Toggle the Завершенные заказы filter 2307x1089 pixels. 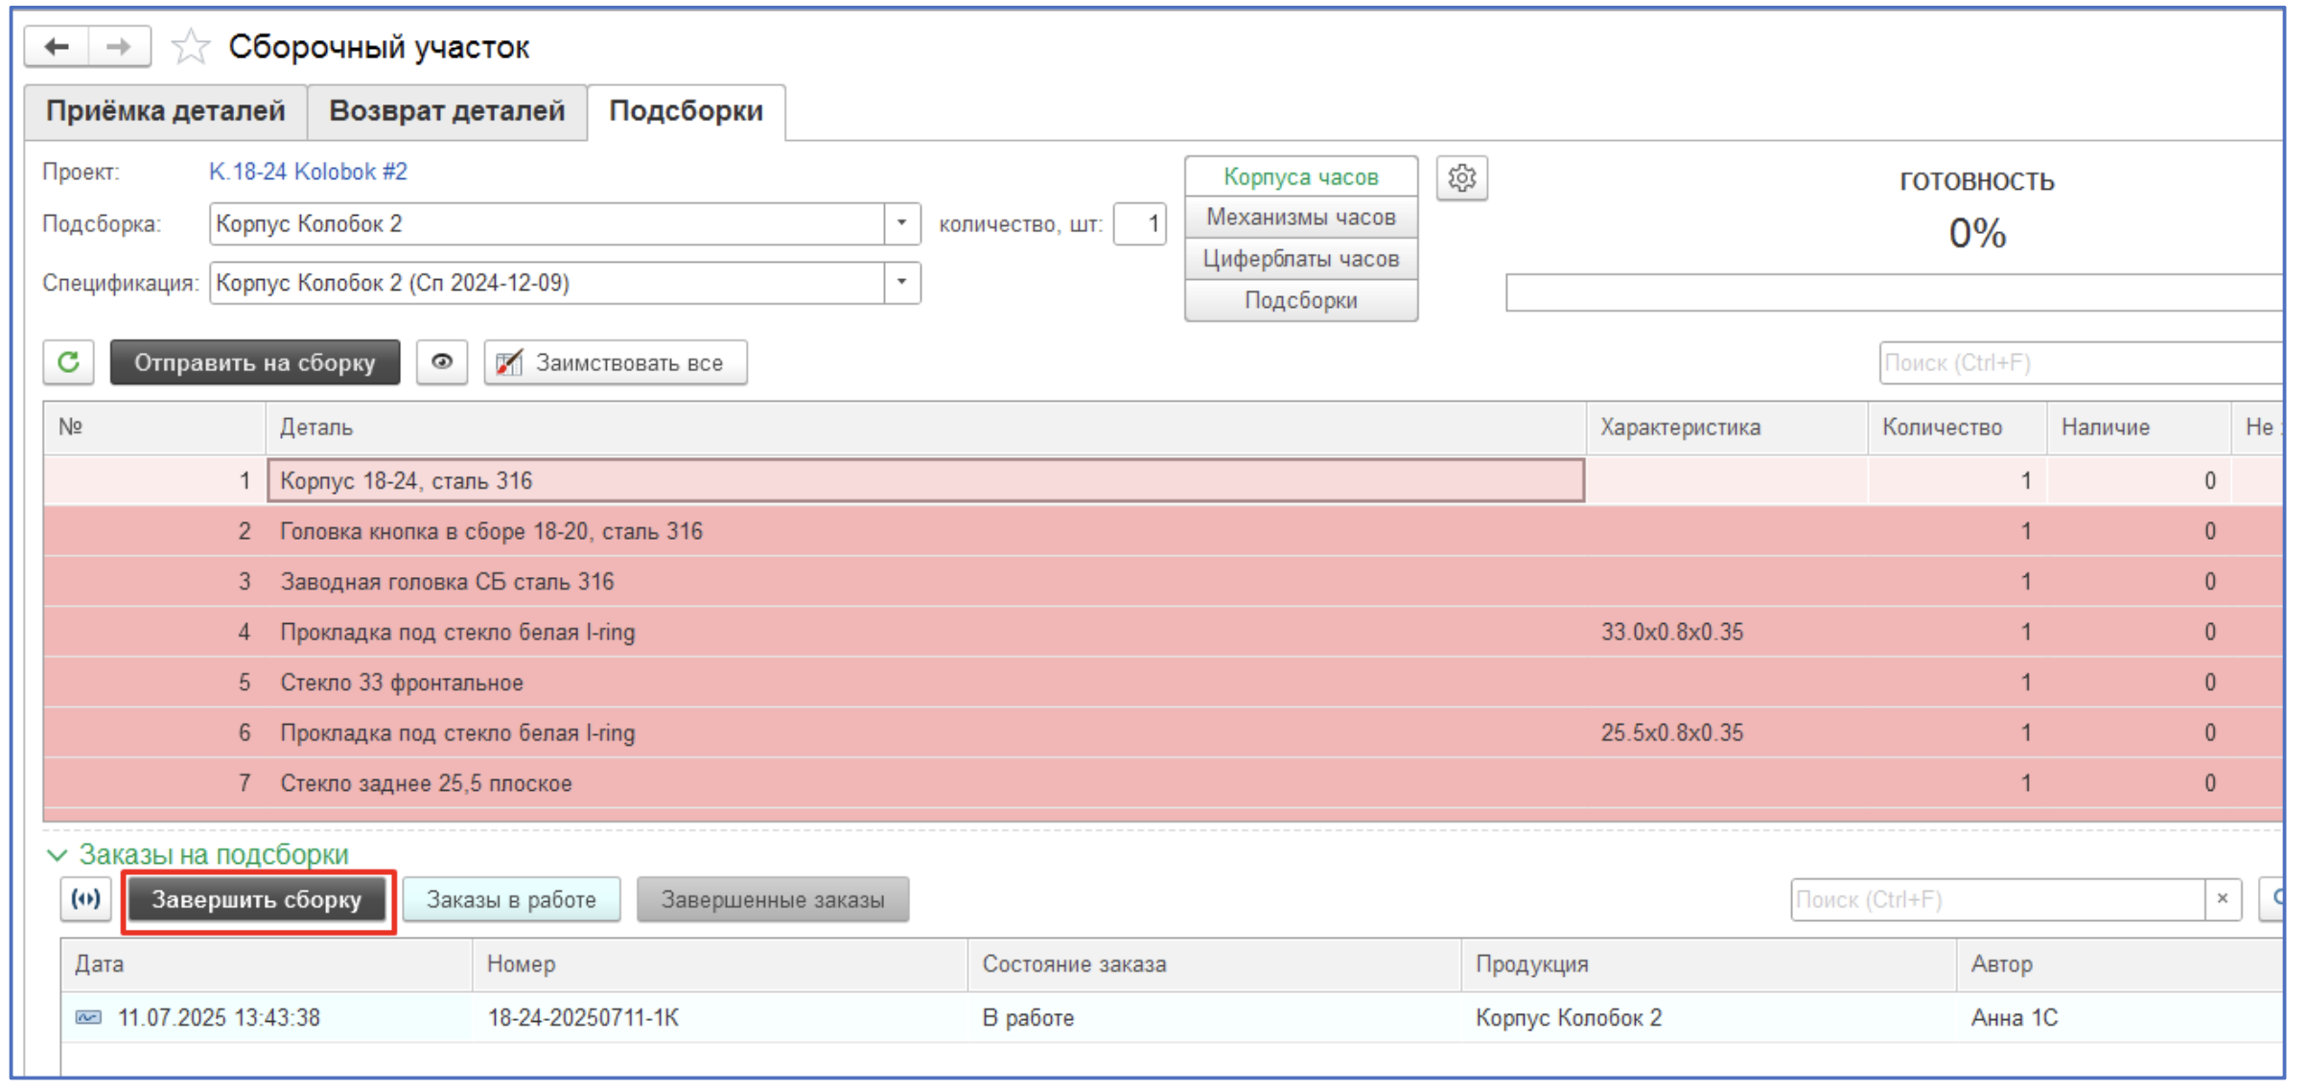pyautogui.click(x=773, y=899)
